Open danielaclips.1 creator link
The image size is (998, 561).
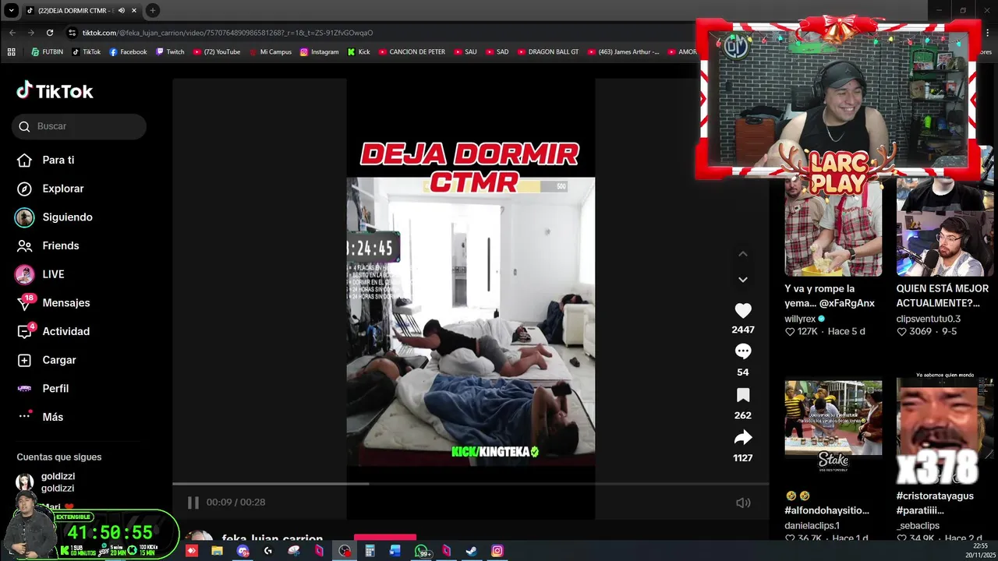pos(812,526)
